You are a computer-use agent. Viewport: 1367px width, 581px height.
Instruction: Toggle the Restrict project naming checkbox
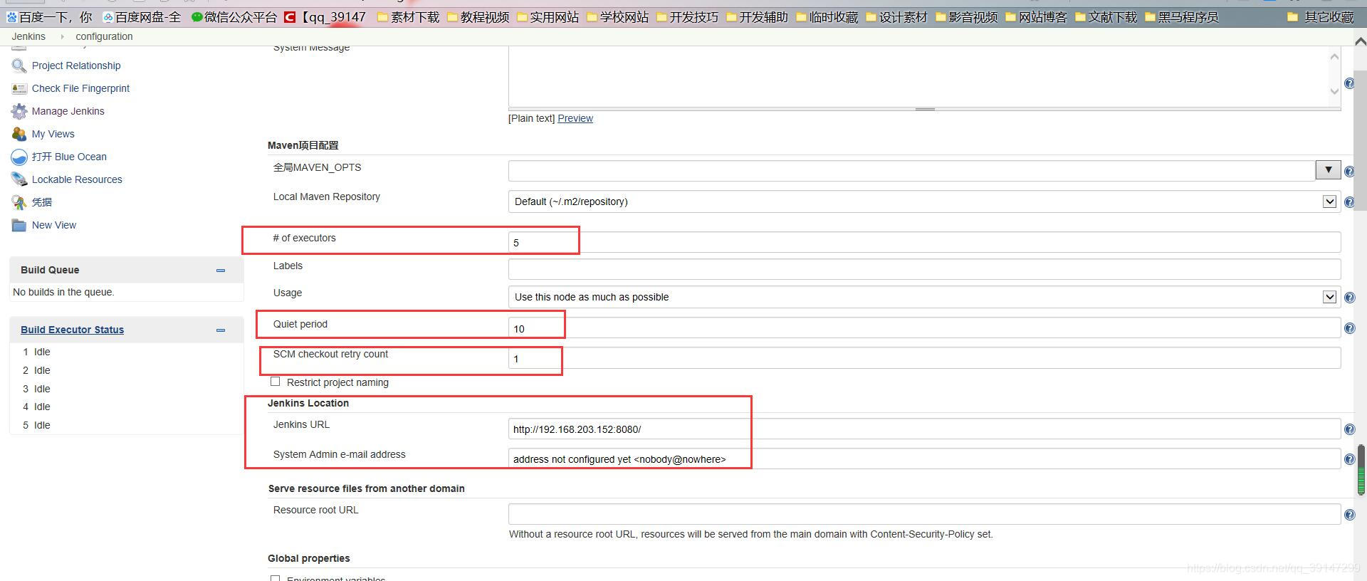276,382
